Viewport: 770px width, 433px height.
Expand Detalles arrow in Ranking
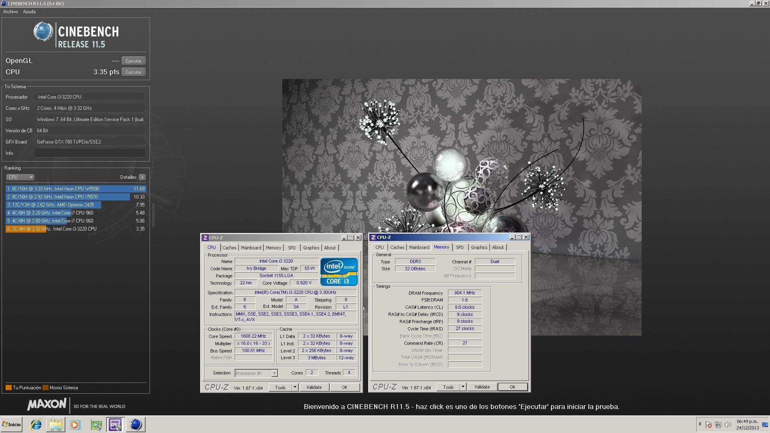pos(142,177)
